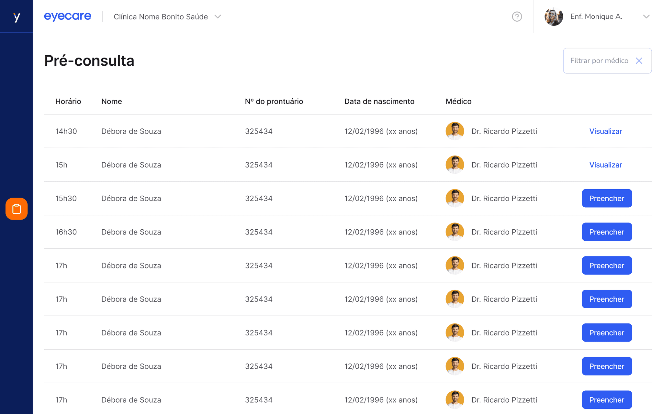Click doctor avatar in 14h30 row
This screenshot has width=663, height=414.
click(455, 131)
